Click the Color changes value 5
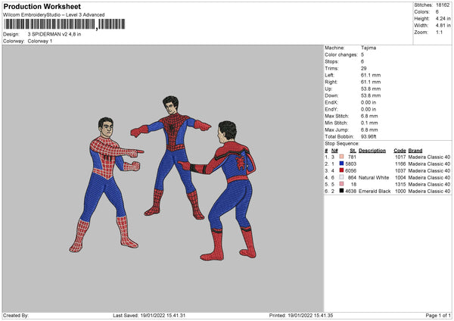 click(x=362, y=55)
